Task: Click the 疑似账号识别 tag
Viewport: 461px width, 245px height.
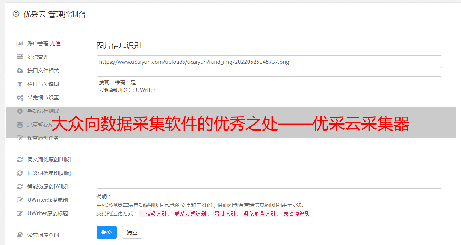Action: click(x=260, y=213)
